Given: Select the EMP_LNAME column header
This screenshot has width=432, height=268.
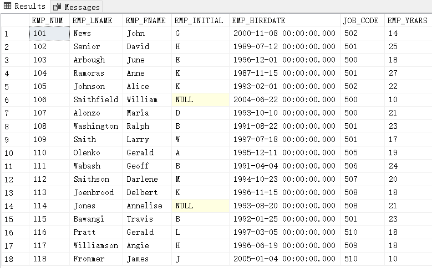Looking at the screenshot, I should (92, 20).
